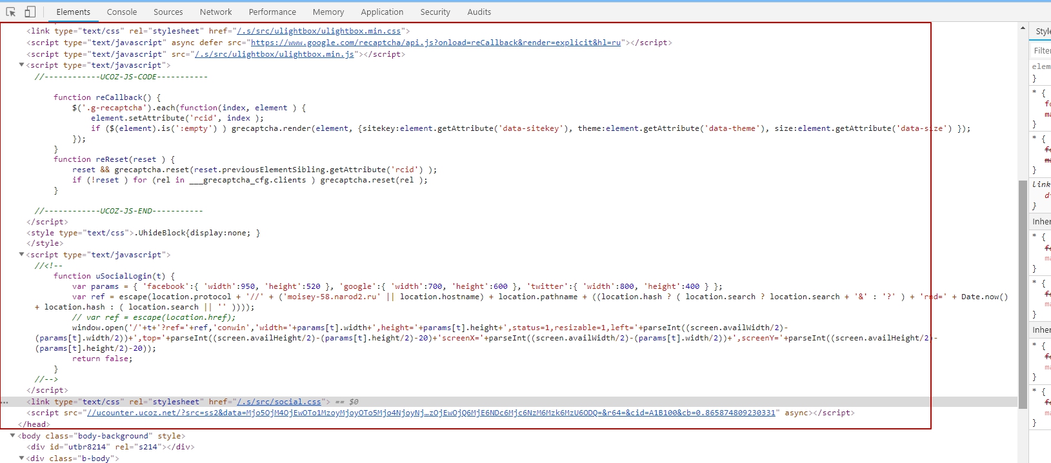
Task: Collapse the script node containing UCOZ-JS-CODE
Action: [x=21, y=65]
